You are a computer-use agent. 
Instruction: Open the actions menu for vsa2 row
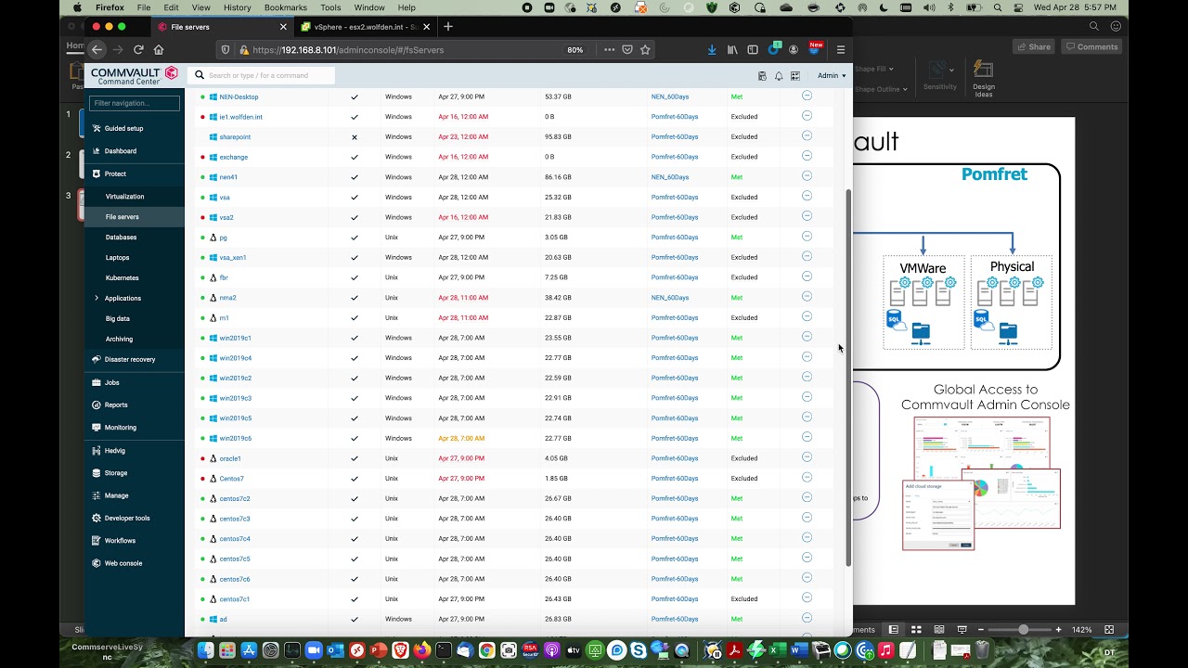(807, 216)
